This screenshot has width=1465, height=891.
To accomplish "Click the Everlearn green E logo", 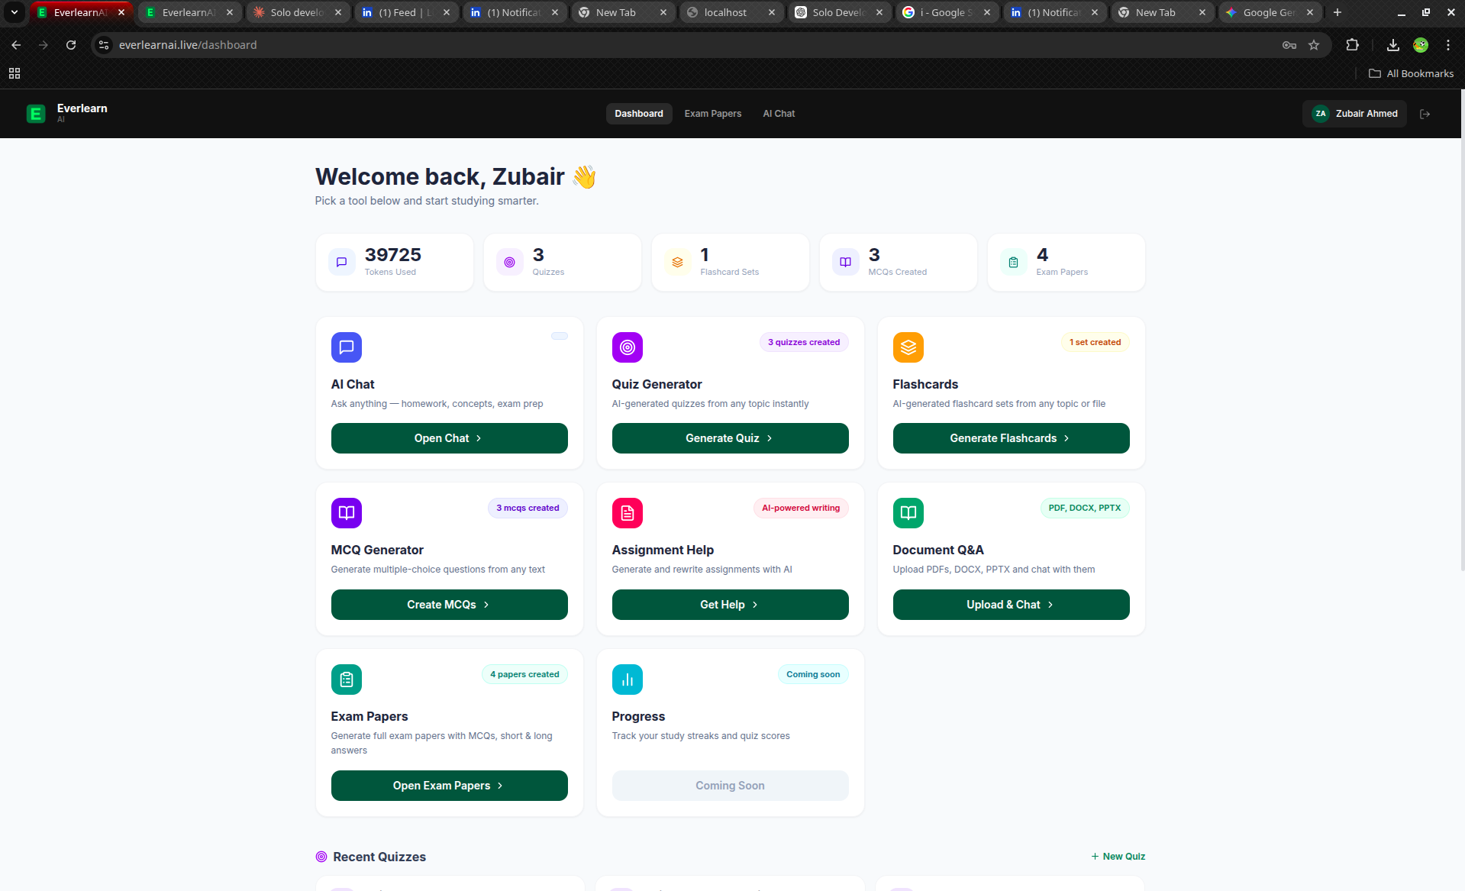I will tap(36, 114).
